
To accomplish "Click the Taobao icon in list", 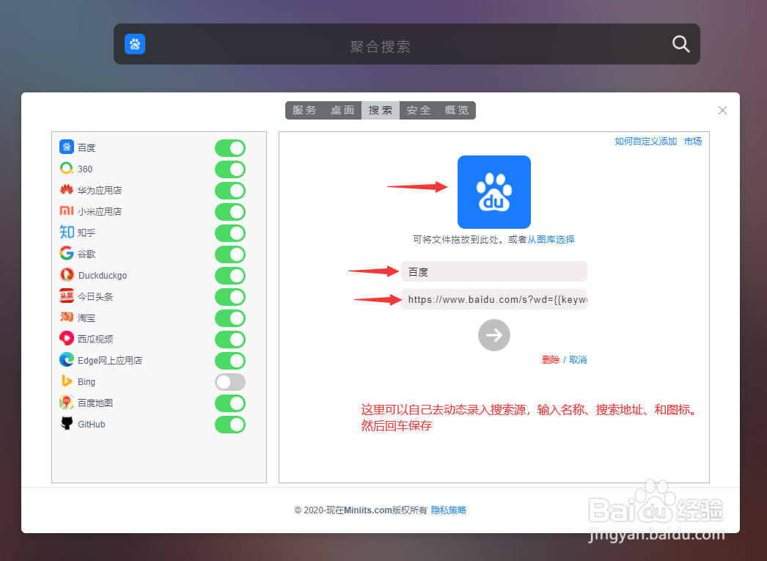I will pos(67,318).
